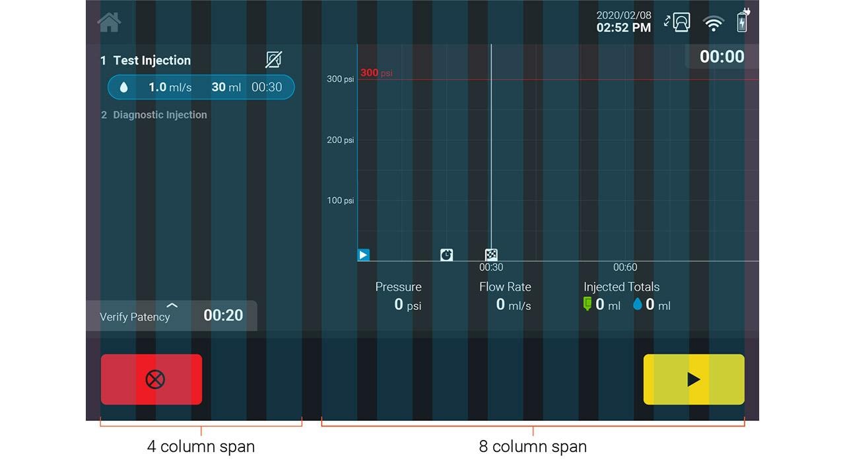Tap the blue drop Injected Totals icon
The height and width of the screenshot is (475, 845).
coord(638,304)
